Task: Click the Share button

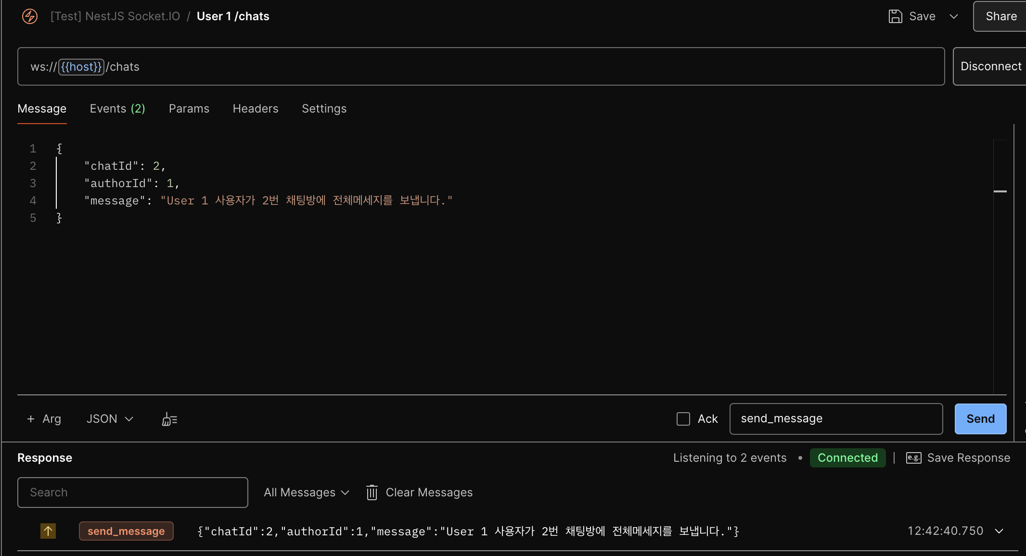Action: tap(1001, 16)
